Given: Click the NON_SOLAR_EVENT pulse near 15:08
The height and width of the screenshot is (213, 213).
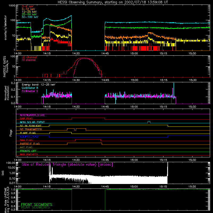Looking at the screenshot, I should [149, 122].
